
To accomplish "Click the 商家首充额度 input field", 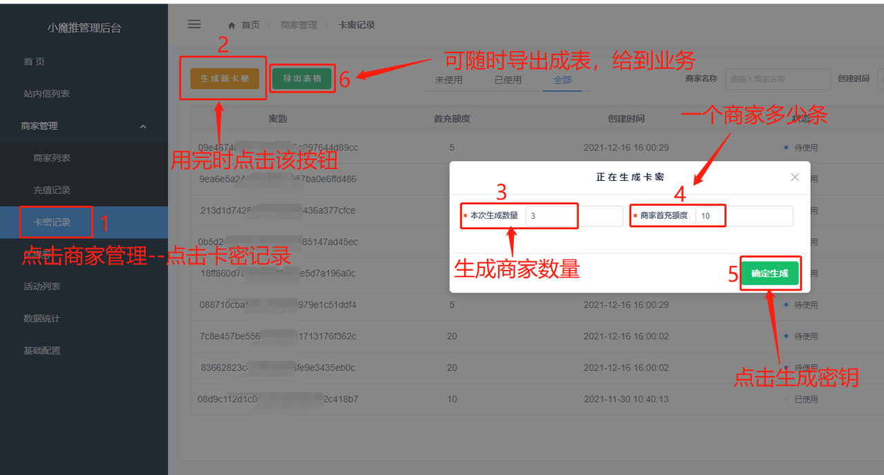I will click(x=743, y=216).
